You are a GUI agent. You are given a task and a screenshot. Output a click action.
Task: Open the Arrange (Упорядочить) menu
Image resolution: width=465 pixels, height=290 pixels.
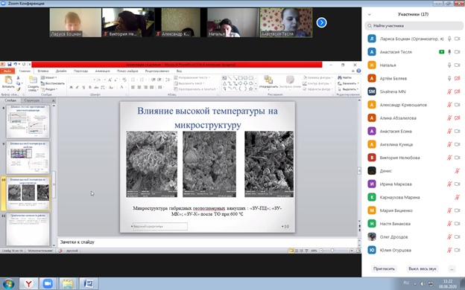click(269, 82)
